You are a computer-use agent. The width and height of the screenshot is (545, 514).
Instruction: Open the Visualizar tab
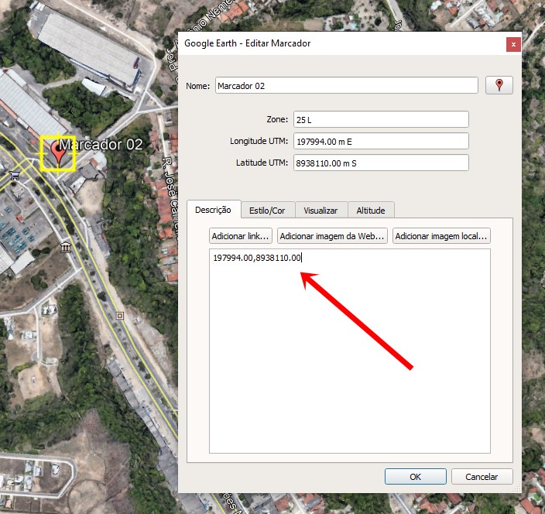click(x=320, y=211)
